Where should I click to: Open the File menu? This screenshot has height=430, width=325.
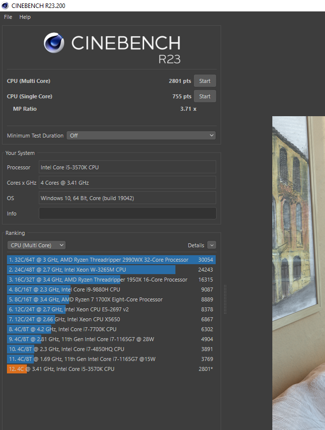(x=8, y=17)
